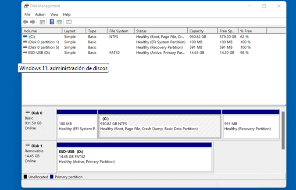This screenshot has width=296, height=190.
Task: Click the 62 % free cell
Action: pos(244,37)
